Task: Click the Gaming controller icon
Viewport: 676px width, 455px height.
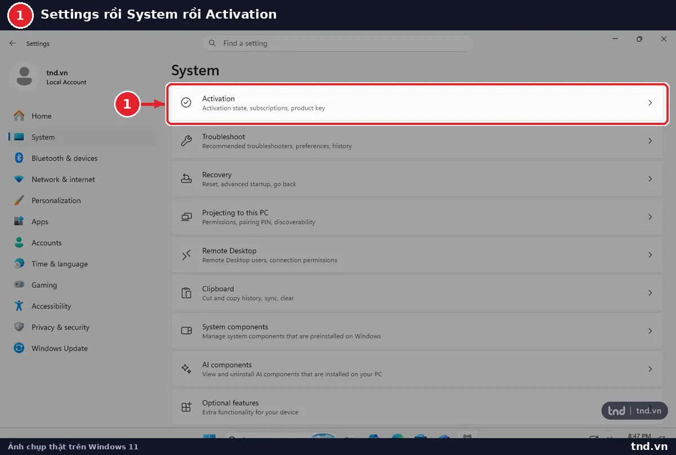Action: pos(19,285)
